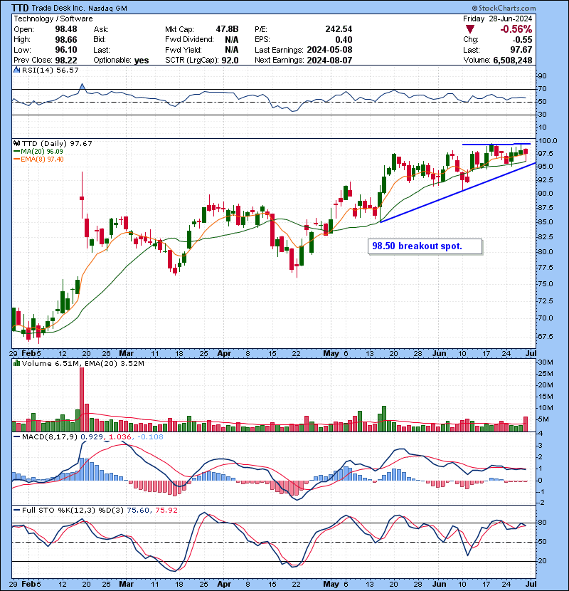Click the Technology / Software sector label

pos(53,19)
